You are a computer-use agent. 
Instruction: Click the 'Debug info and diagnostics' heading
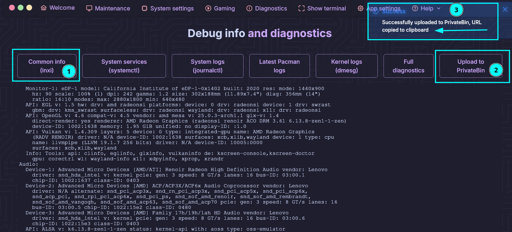[259, 33]
